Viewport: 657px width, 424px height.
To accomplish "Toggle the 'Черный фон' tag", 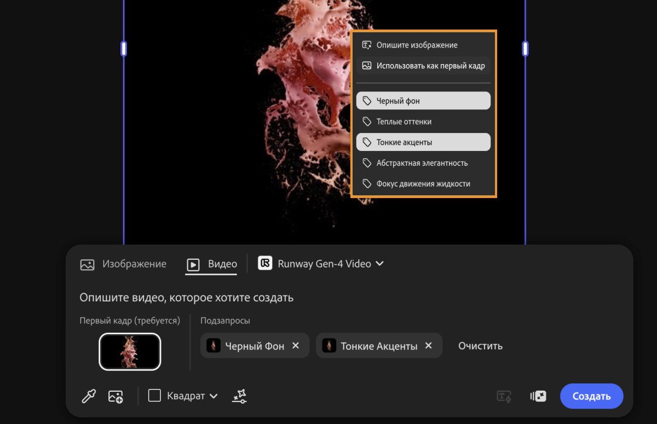I will tap(423, 101).
